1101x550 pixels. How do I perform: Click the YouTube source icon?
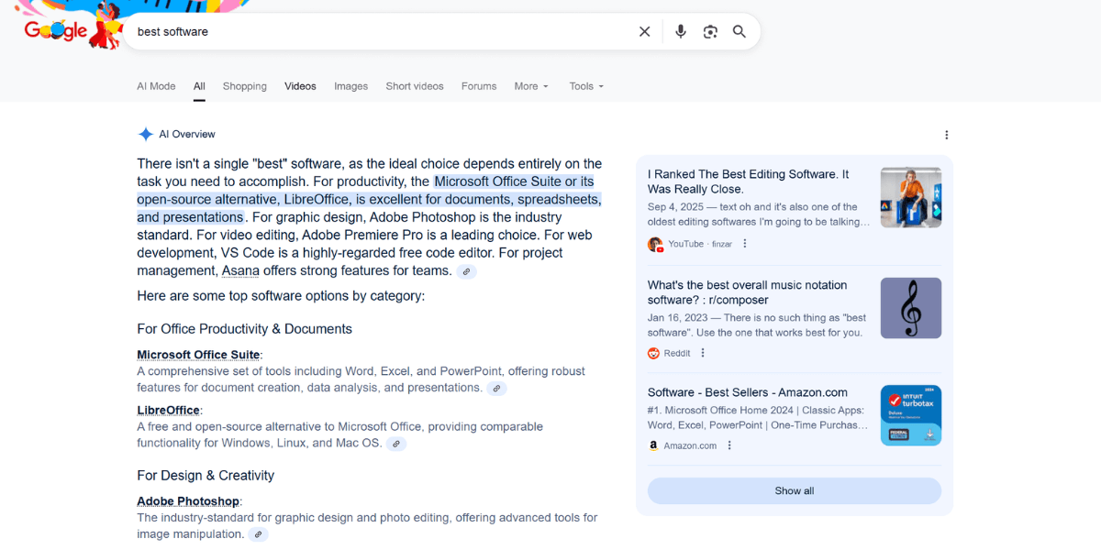tap(655, 244)
